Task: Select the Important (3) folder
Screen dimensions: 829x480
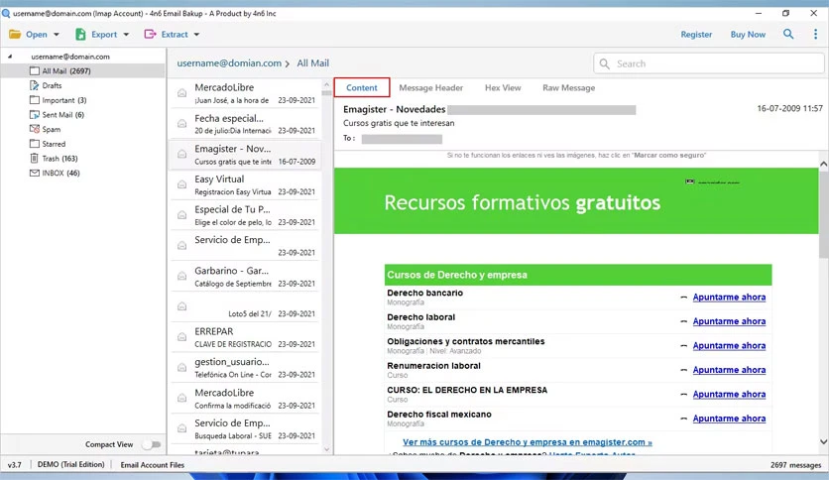Action: tap(64, 100)
